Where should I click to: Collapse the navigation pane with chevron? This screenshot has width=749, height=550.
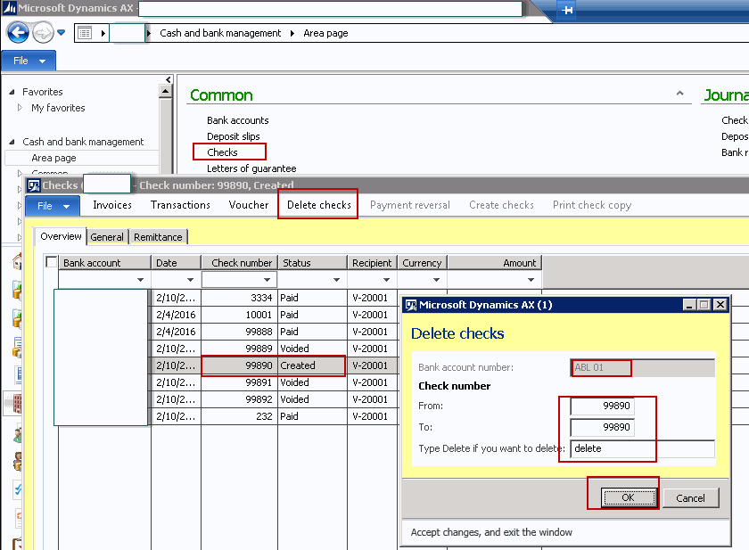[x=169, y=79]
